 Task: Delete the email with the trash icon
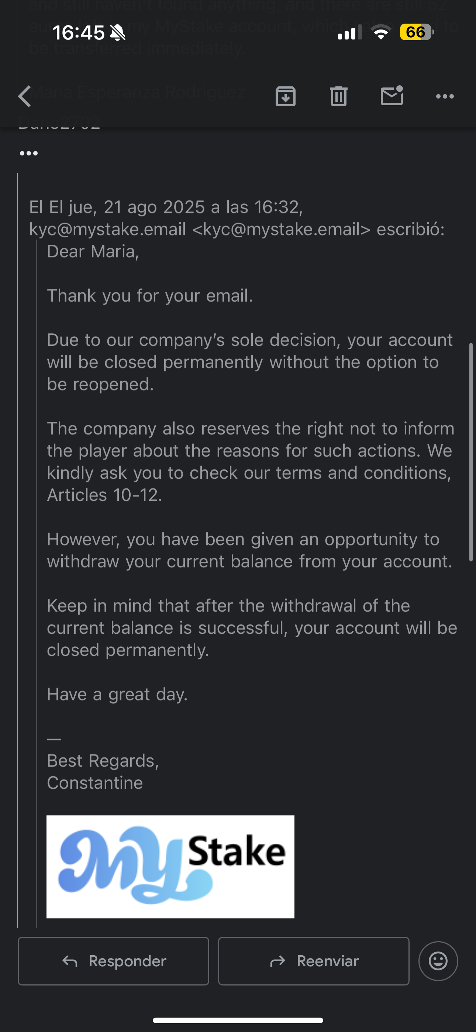coord(339,97)
